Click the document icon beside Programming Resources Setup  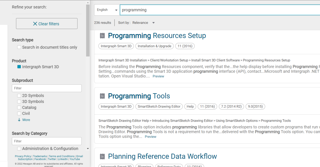pos(102,36)
